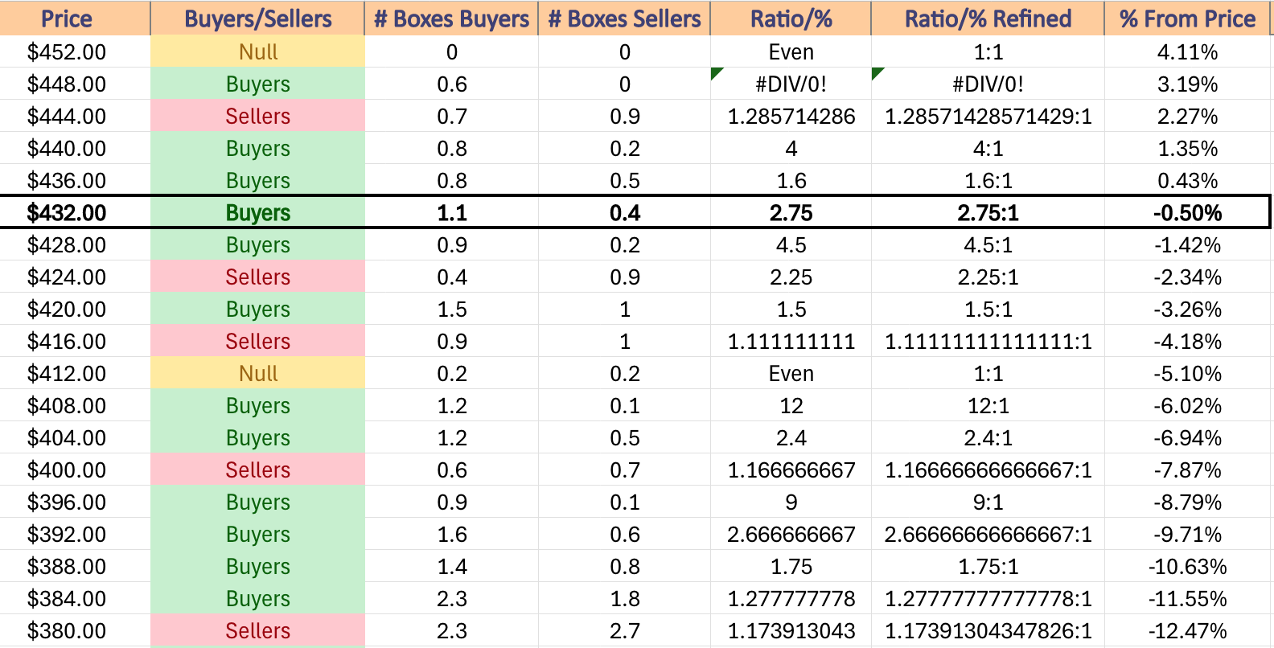Select the $388.00 price cell
Image resolution: width=1274 pixels, height=648 pixels.
[x=75, y=566]
